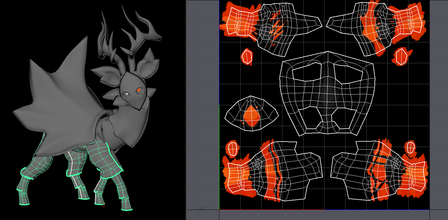Select the small oval UV shell at lower left
Viewport: 448px width, 220px height.
point(233,149)
